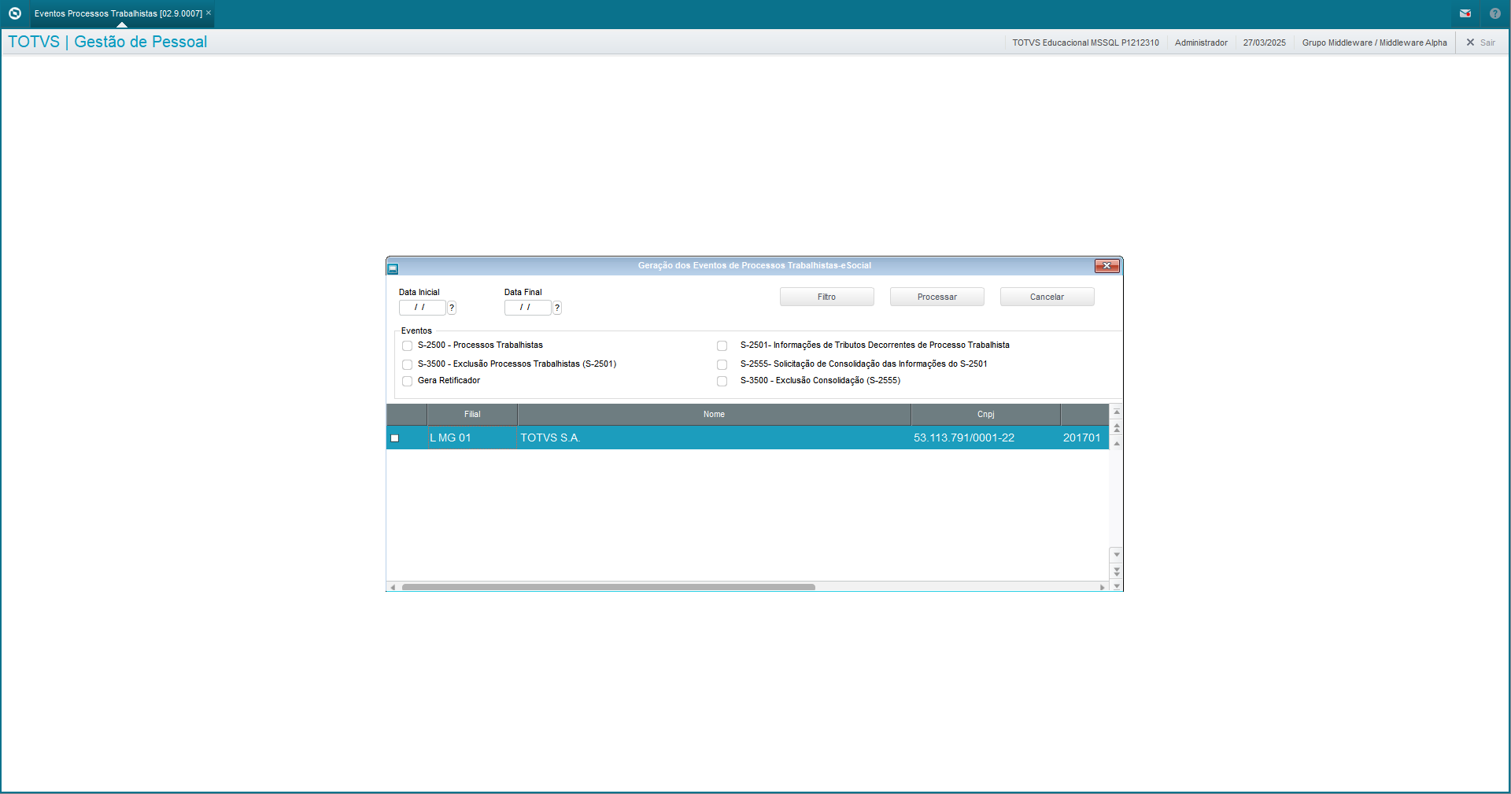
Task: Enable the Gera Retificador checkbox
Action: [x=407, y=381]
